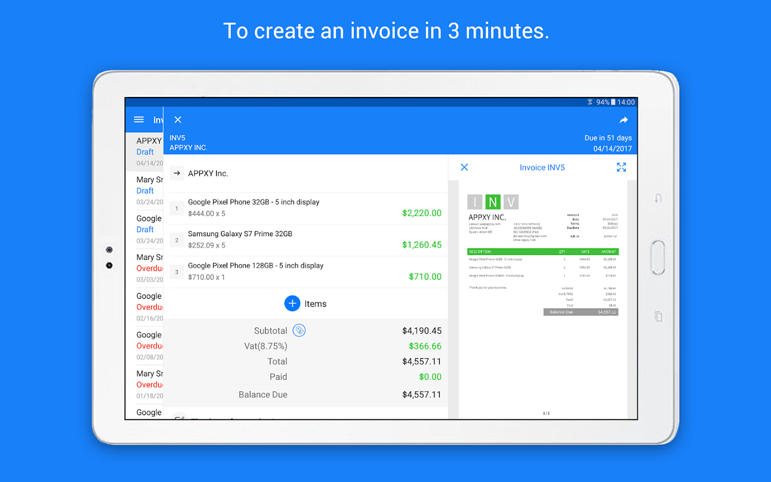This screenshot has width=771, height=482.
Task: Open the Google Draft invoice in list
Action: point(144,229)
